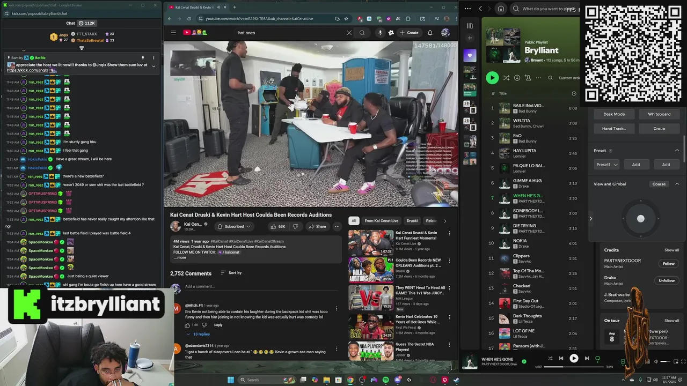Collapse the Preset section
Viewport: 687px width, 386px height.
click(677, 151)
